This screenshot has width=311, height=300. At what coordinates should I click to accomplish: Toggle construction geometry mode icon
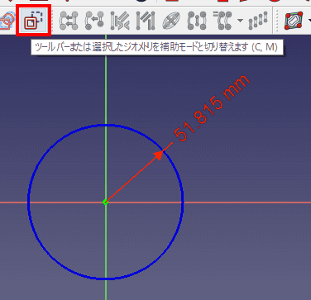pos(33,21)
